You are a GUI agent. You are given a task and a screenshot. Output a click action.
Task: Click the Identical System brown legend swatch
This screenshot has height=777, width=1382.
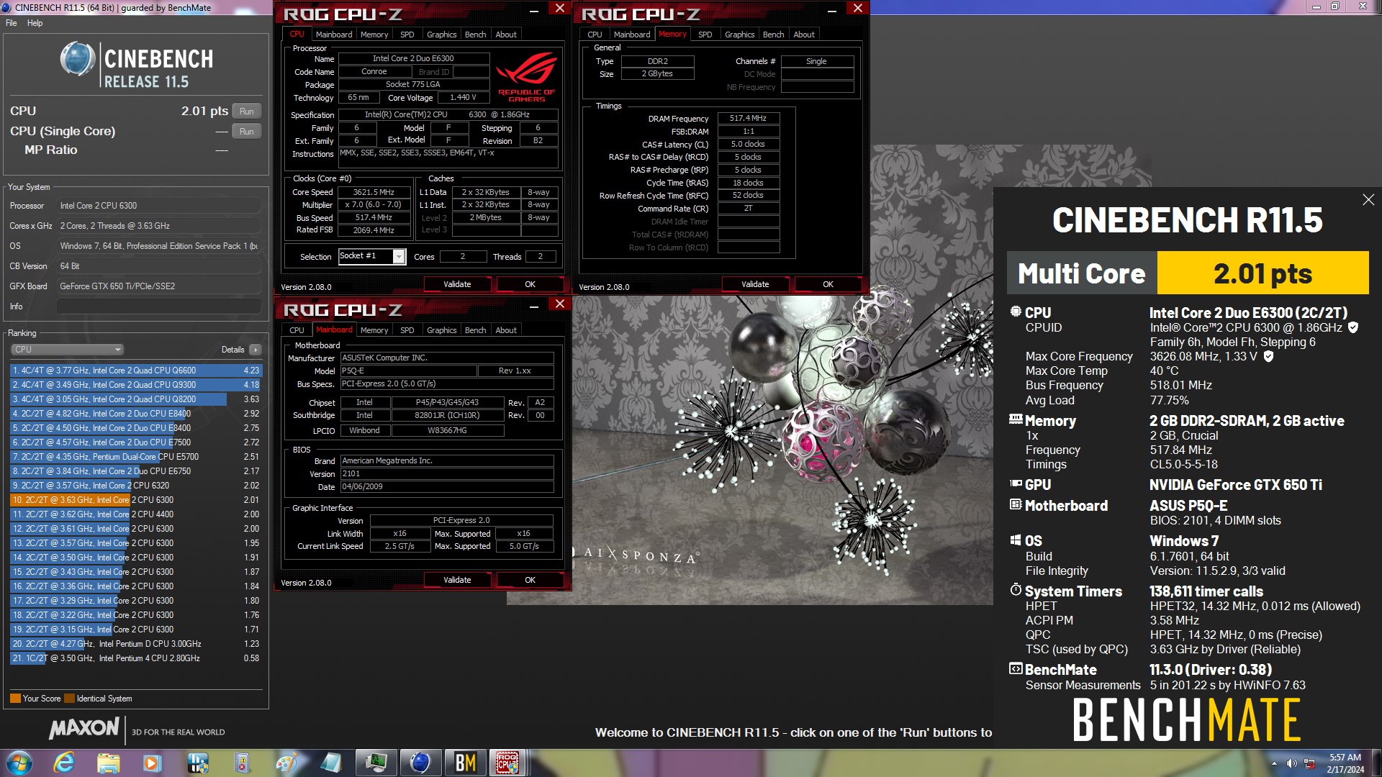tap(69, 699)
